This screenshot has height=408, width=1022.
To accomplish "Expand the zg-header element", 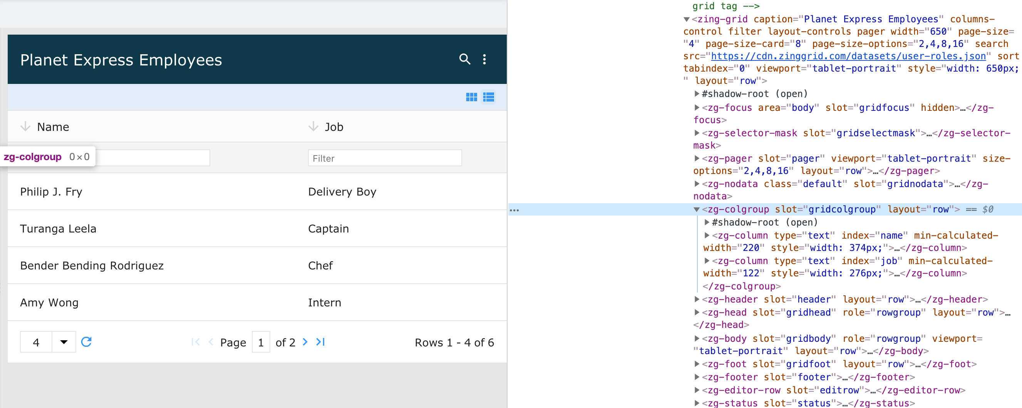I will [696, 299].
